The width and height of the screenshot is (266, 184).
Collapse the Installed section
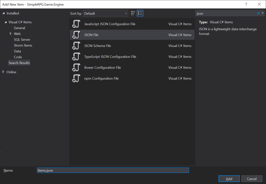click(x=4, y=13)
